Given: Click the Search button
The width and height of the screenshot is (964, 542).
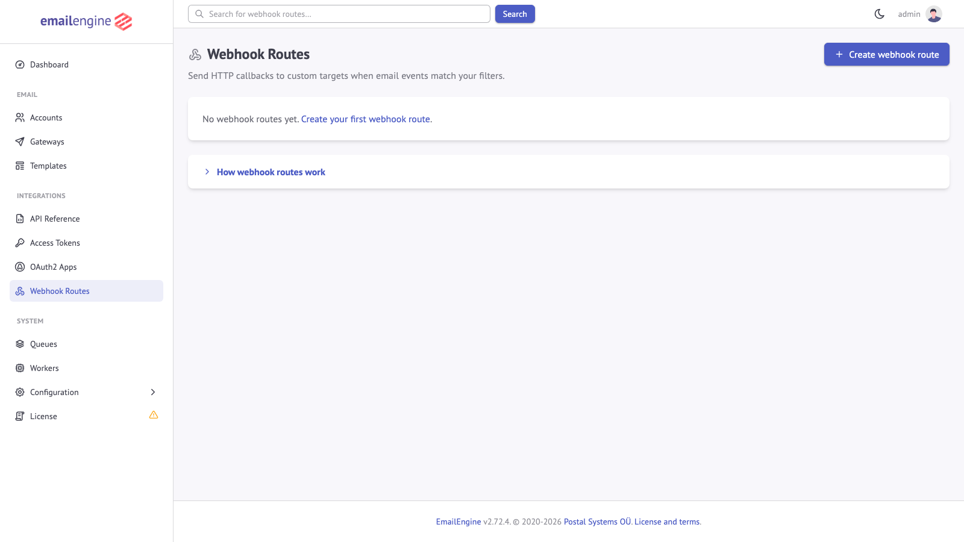Looking at the screenshot, I should (x=515, y=14).
